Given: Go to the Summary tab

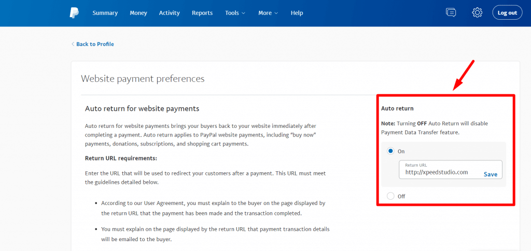Looking at the screenshot, I should (x=105, y=13).
